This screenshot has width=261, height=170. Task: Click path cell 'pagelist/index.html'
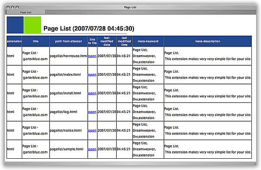pyautogui.click(x=68, y=75)
